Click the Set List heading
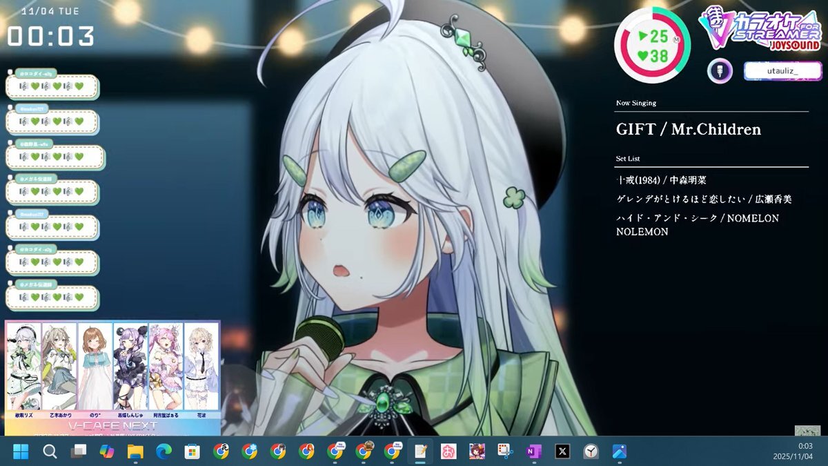This screenshot has width=828, height=466. 628,158
